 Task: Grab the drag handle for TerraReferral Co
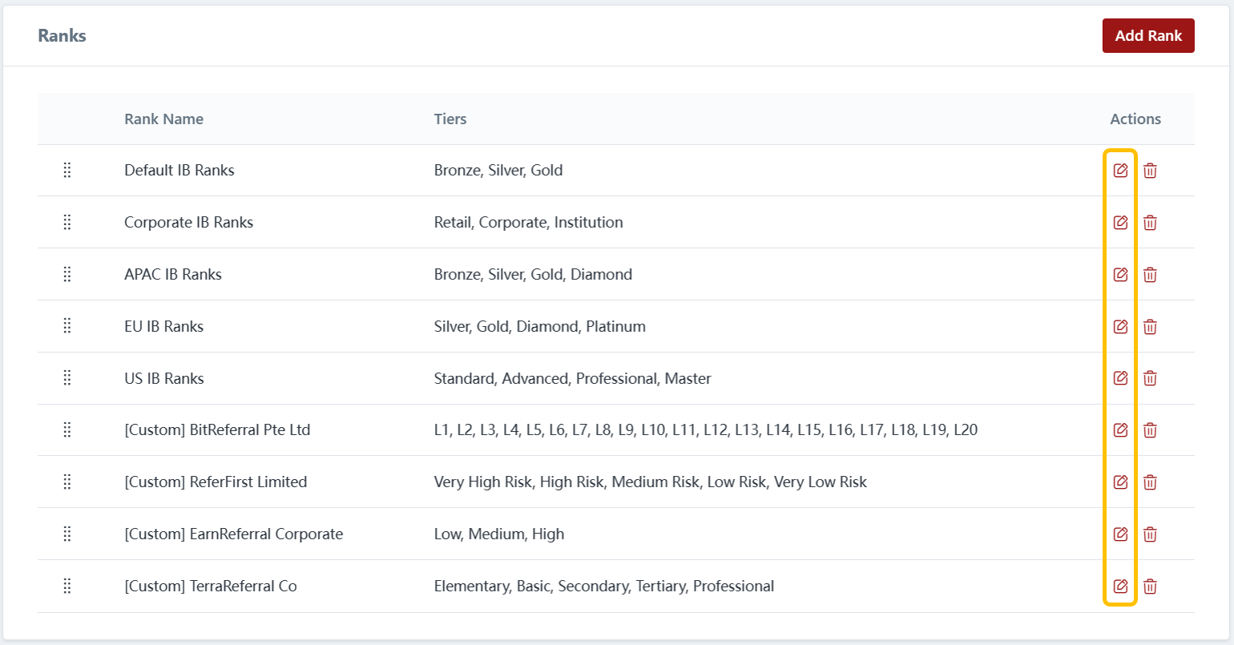(x=67, y=587)
